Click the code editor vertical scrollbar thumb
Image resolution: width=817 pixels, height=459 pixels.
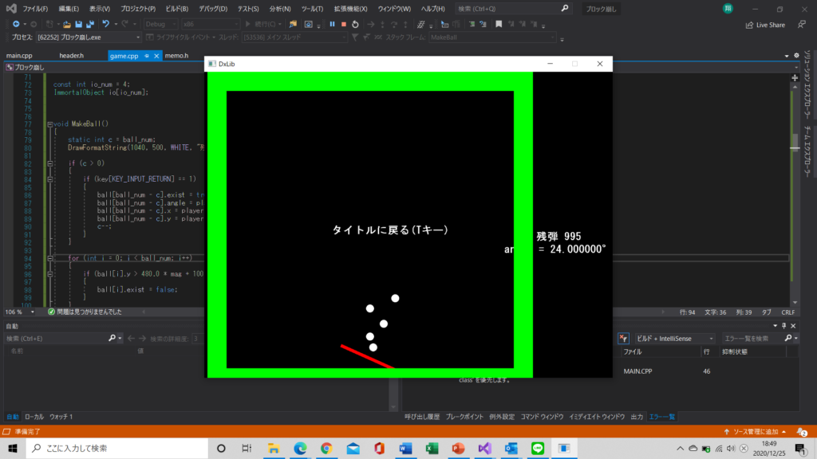pyautogui.click(x=795, y=141)
